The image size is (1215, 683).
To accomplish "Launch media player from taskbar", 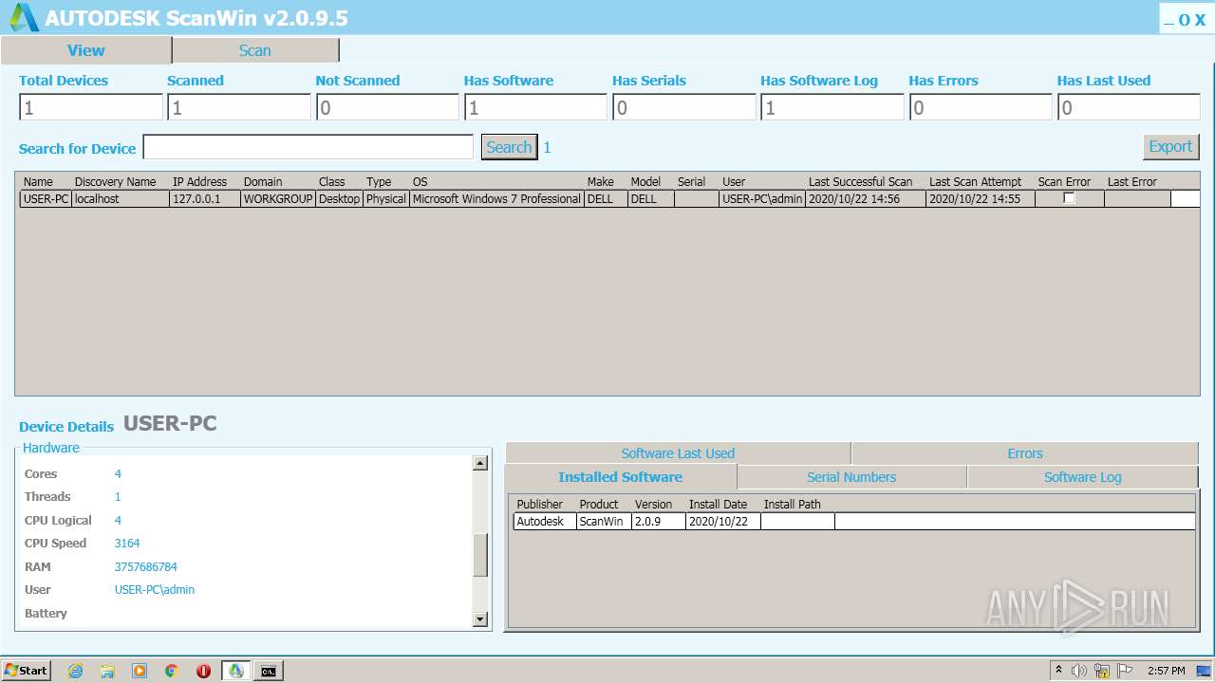I will 140,671.
